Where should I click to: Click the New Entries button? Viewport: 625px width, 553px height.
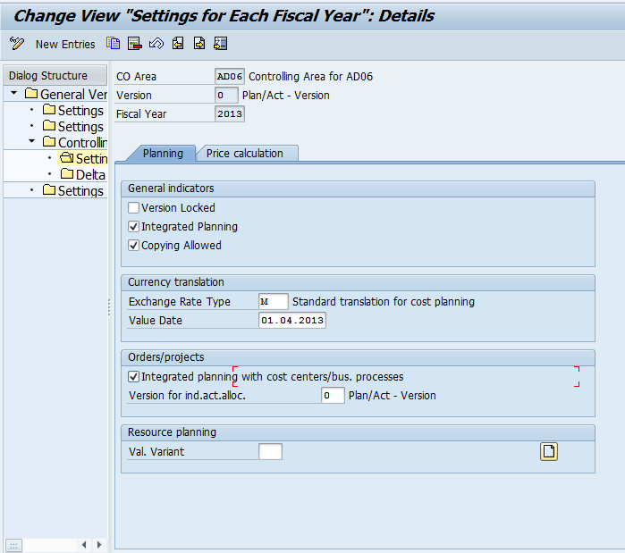point(65,44)
